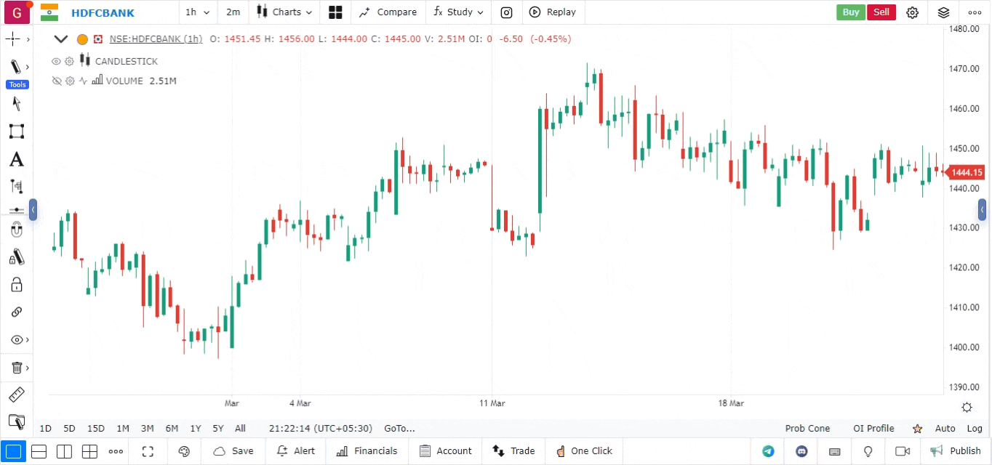The height and width of the screenshot is (465, 992).
Task: Open the Telegram link icon
Action: click(x=768, y=451)
